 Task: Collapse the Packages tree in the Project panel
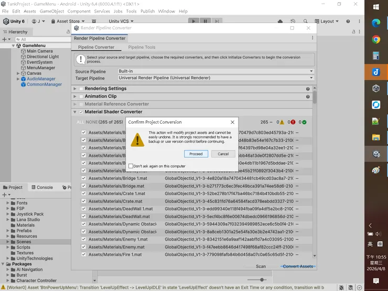pos(3,264)
